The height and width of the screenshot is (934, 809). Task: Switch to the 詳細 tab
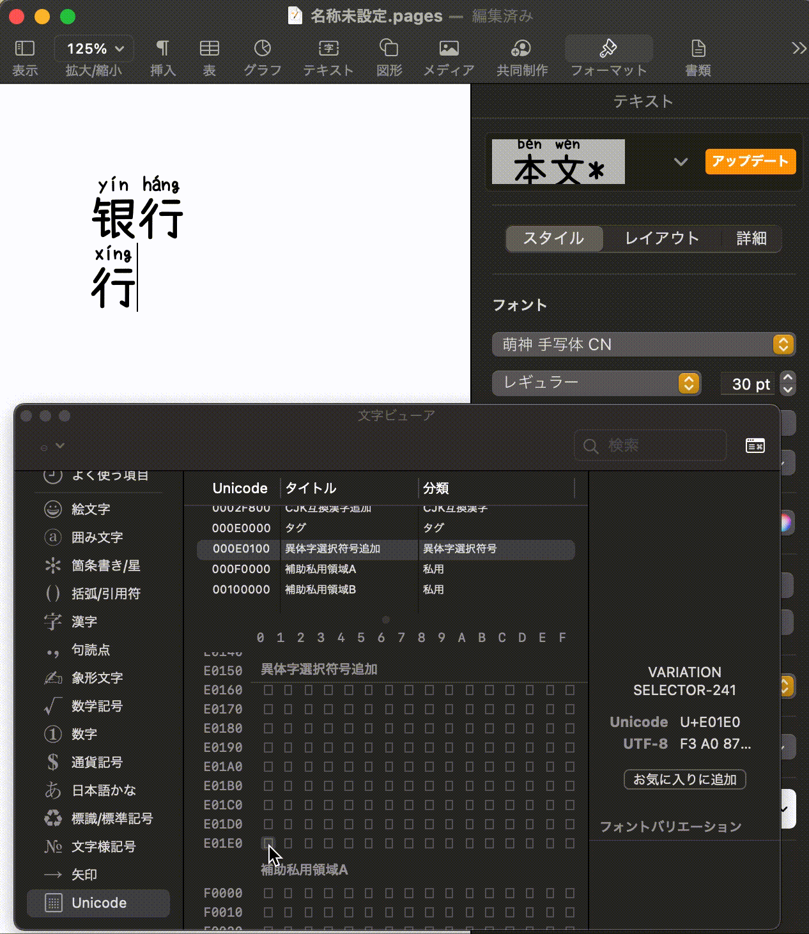[751, 238]
